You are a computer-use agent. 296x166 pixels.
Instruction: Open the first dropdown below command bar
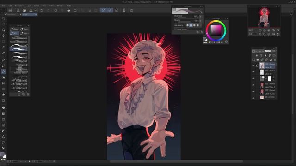pyautogui.click(x=14, y=14)
